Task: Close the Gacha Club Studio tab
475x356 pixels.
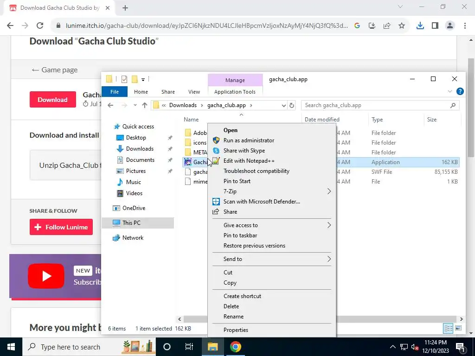Action: point(108,8)
